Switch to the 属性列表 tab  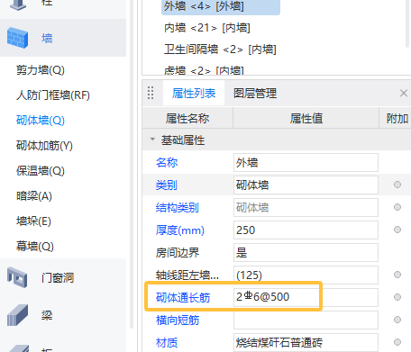pos(194,94)
